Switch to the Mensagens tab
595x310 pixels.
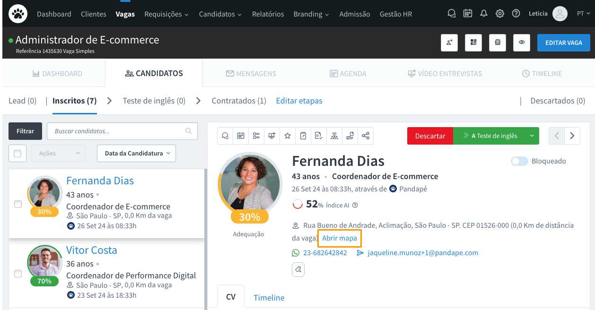coord(251,74)
